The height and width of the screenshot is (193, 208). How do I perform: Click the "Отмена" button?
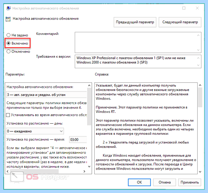click(164, 182)
